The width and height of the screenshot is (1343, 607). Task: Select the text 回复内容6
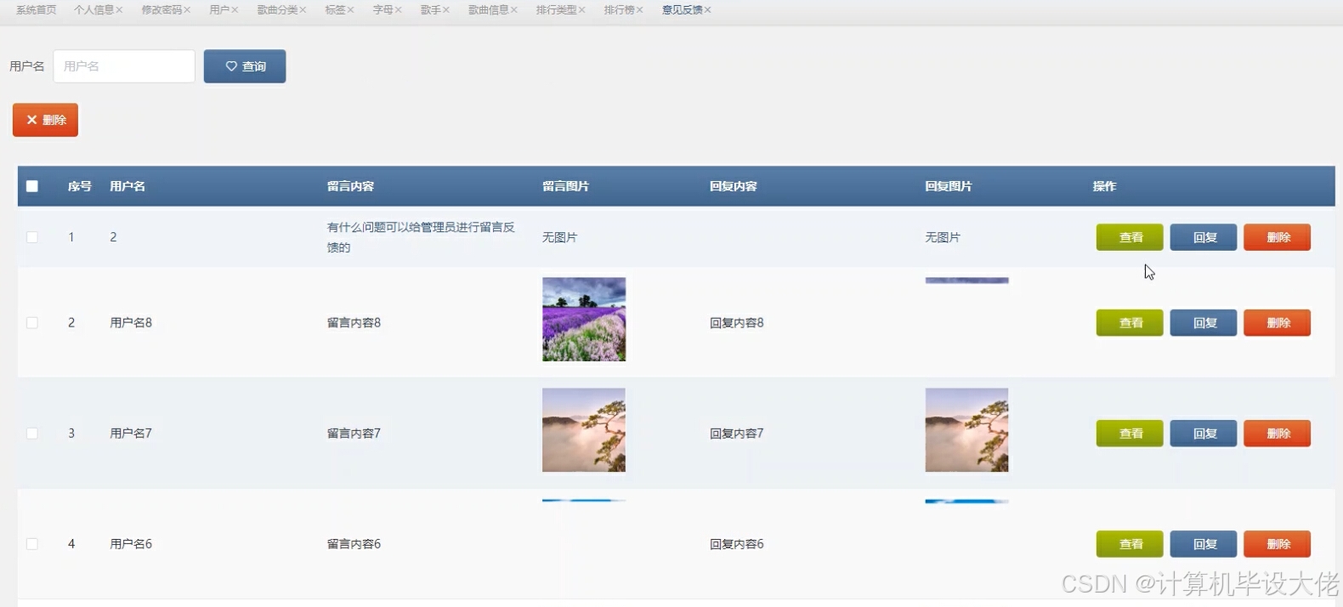(x=737, y=544)
